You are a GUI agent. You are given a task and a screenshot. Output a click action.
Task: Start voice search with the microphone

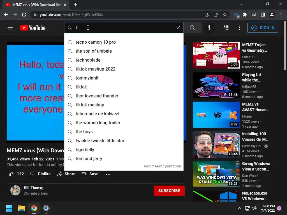[209, 28]
